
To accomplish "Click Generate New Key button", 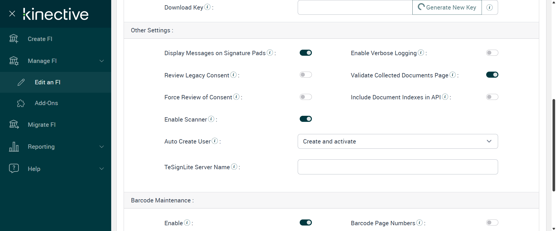I will [447, 8].
